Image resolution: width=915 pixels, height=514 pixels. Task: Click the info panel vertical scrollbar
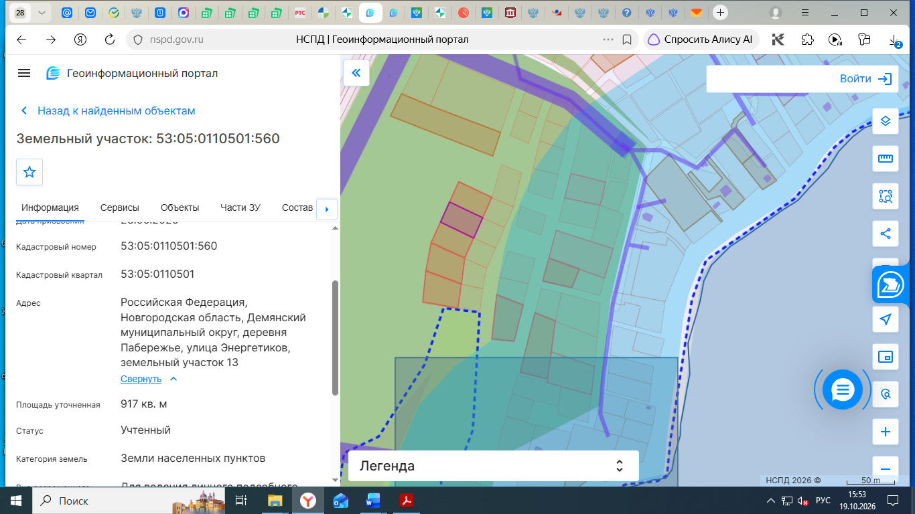pyautogui.click(x=336, y=338)
